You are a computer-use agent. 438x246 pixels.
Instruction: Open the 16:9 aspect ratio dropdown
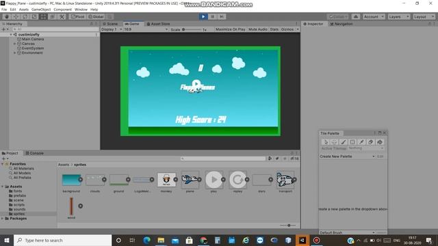coord(146,29)
